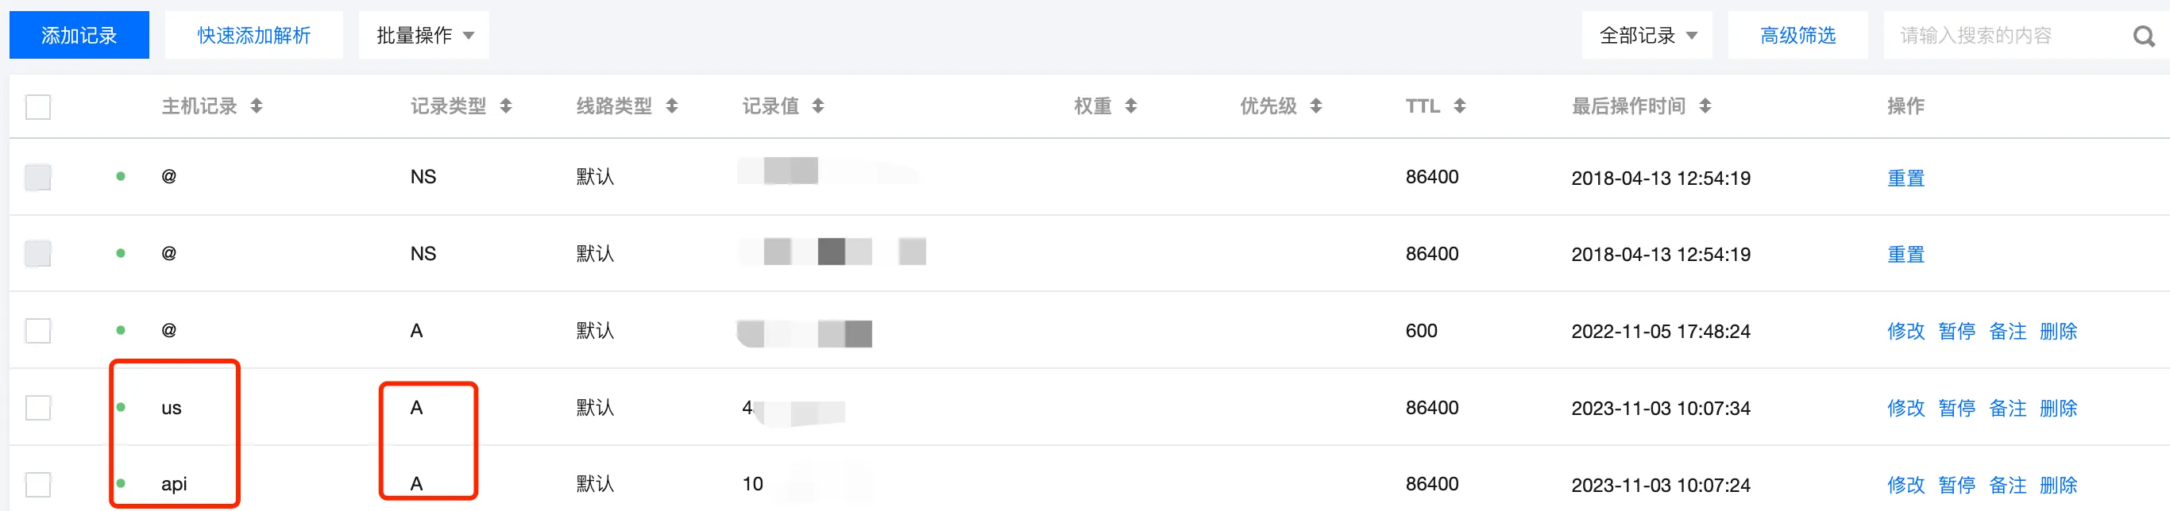
Task: Sort by 主机记录 column arrows
Action: click(x=257, y=106)
